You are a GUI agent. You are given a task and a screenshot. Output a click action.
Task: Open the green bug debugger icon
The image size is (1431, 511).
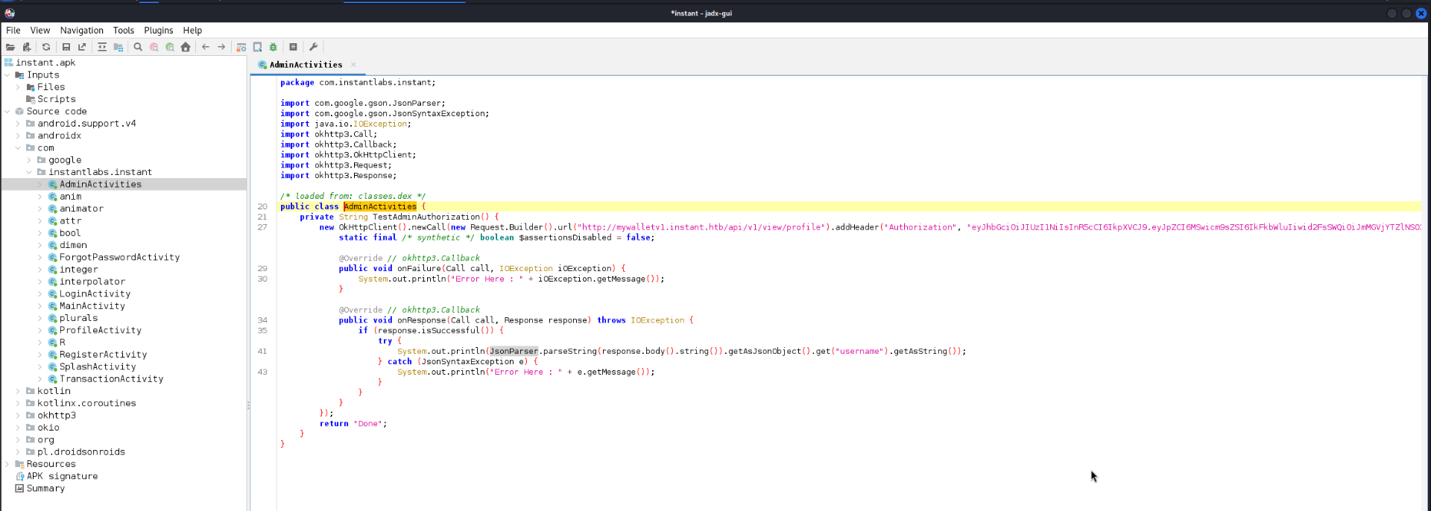tap(274, 47)
